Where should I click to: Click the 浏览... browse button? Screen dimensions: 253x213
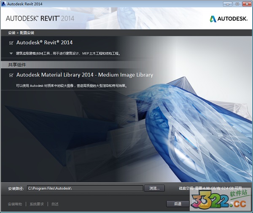click(x=154, y=188)
